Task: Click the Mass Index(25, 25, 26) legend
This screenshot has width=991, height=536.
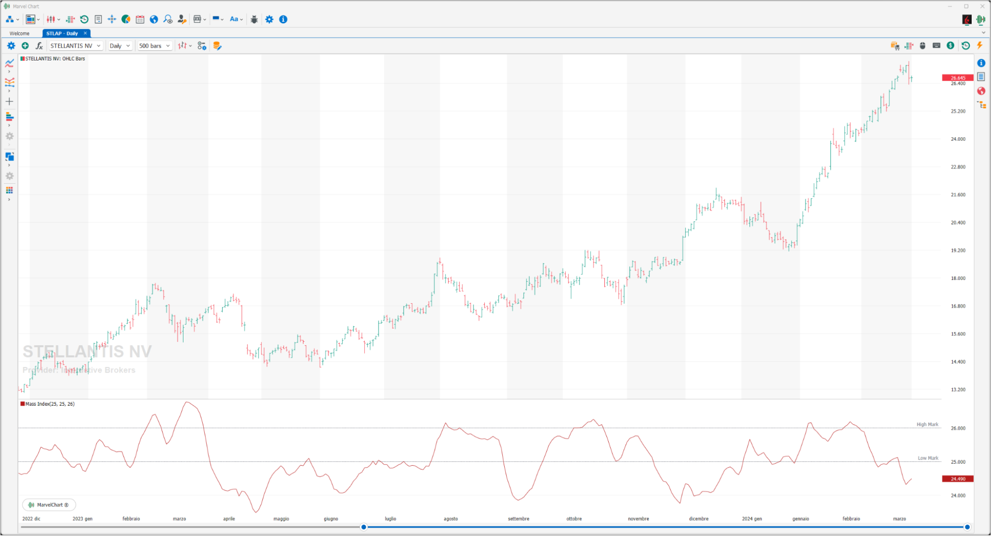Action: coord(48,404)
